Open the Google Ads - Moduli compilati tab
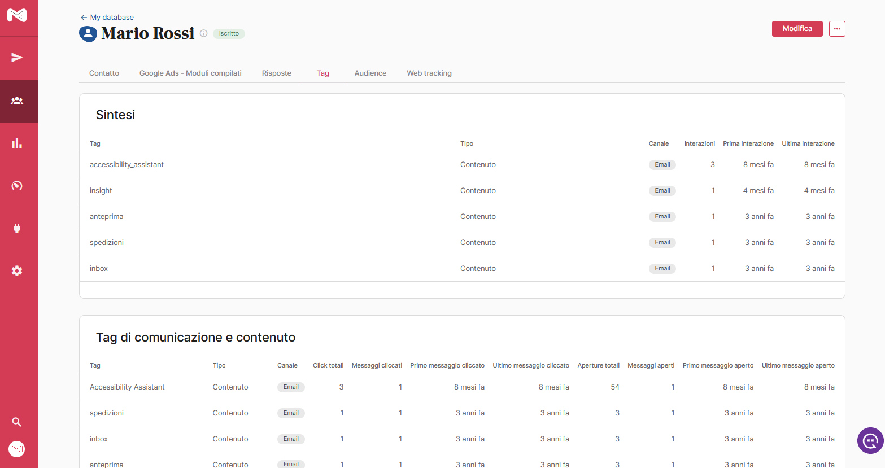Image resolution: width=885 pixels, height=468 pixels. [x=190, y=73]
